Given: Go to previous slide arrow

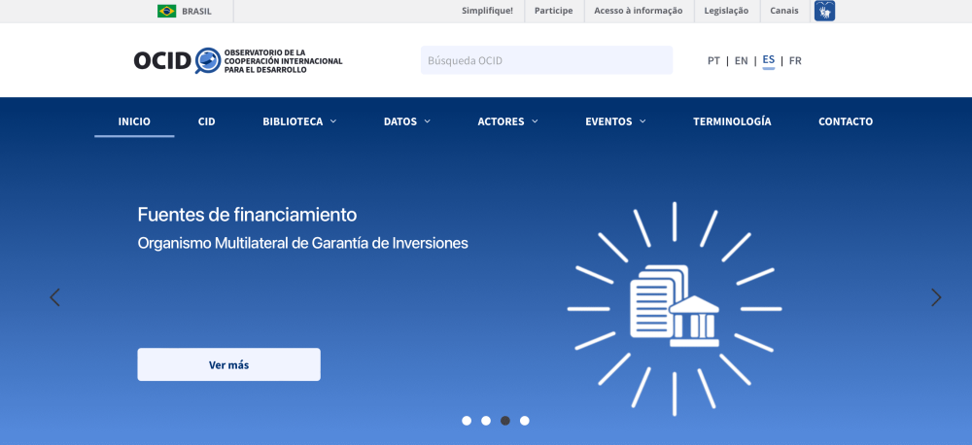Looking at the screenshot, I should (54, 297).
